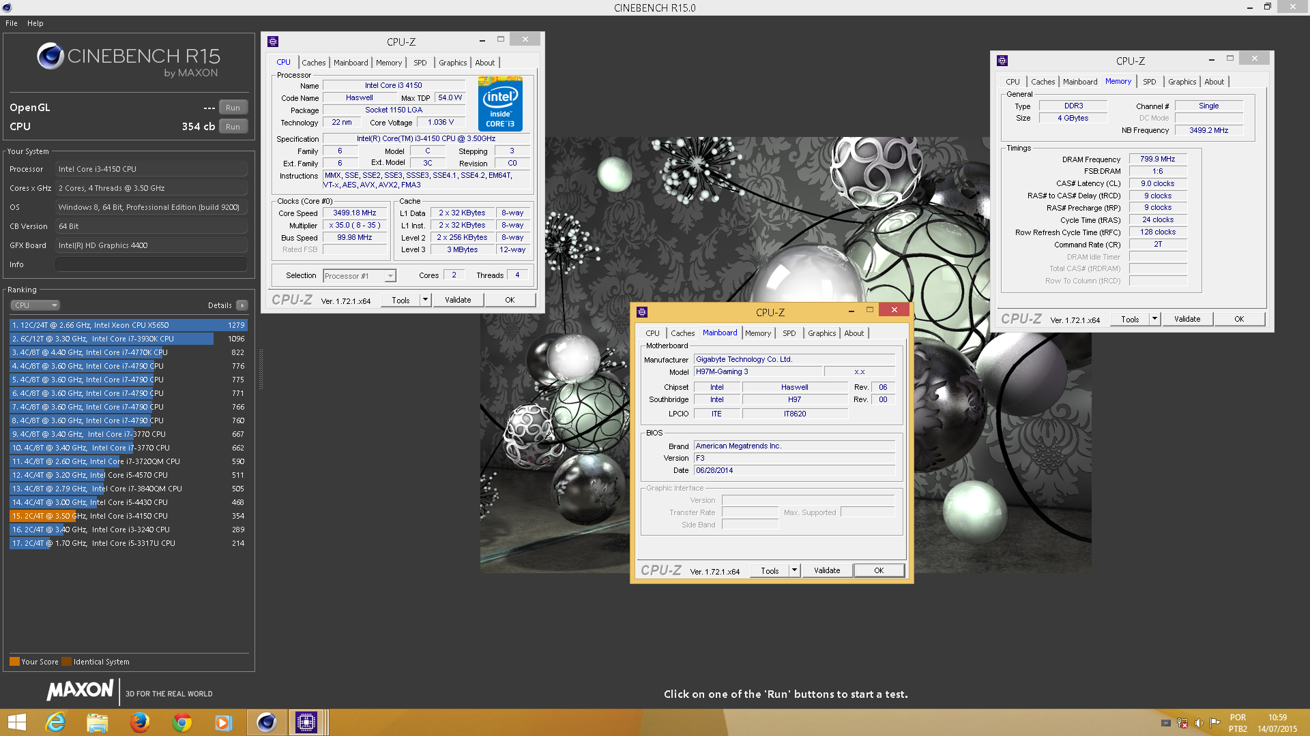
Task: Open the CPU ranking type dropdown
Action: point(35,305)
